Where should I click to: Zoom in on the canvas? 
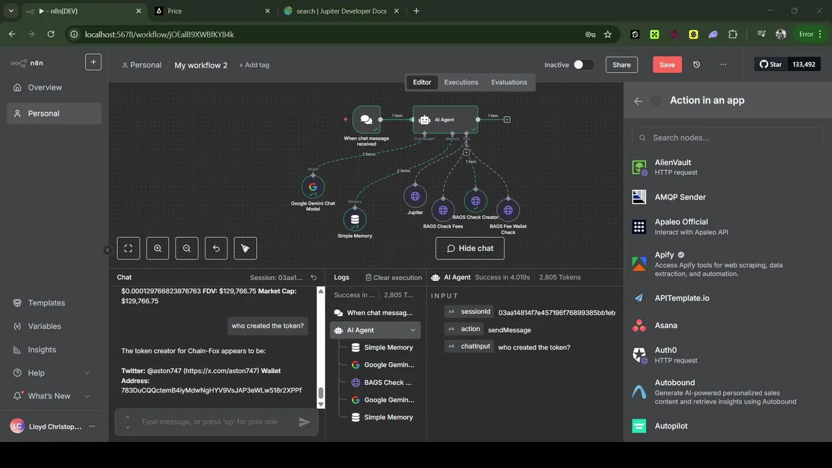(158, 248)
